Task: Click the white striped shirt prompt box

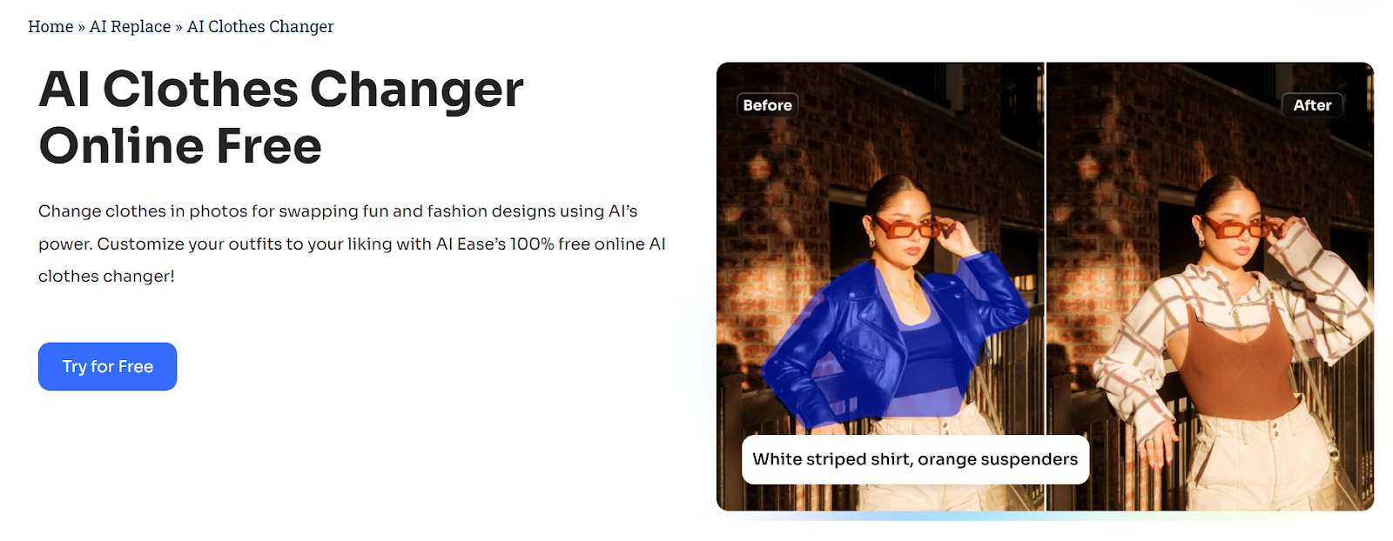Action: [x=915, y=459]
